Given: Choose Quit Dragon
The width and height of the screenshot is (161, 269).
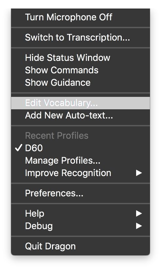Looking at the screenshot, I should coord(80,246).
